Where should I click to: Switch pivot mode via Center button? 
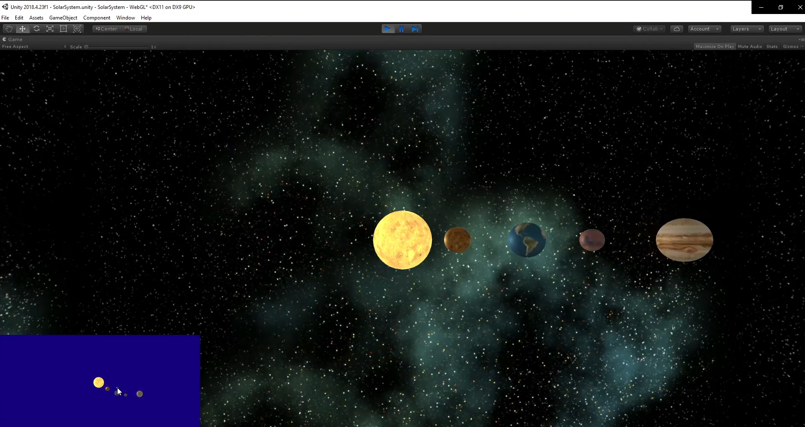click(106, 28)
